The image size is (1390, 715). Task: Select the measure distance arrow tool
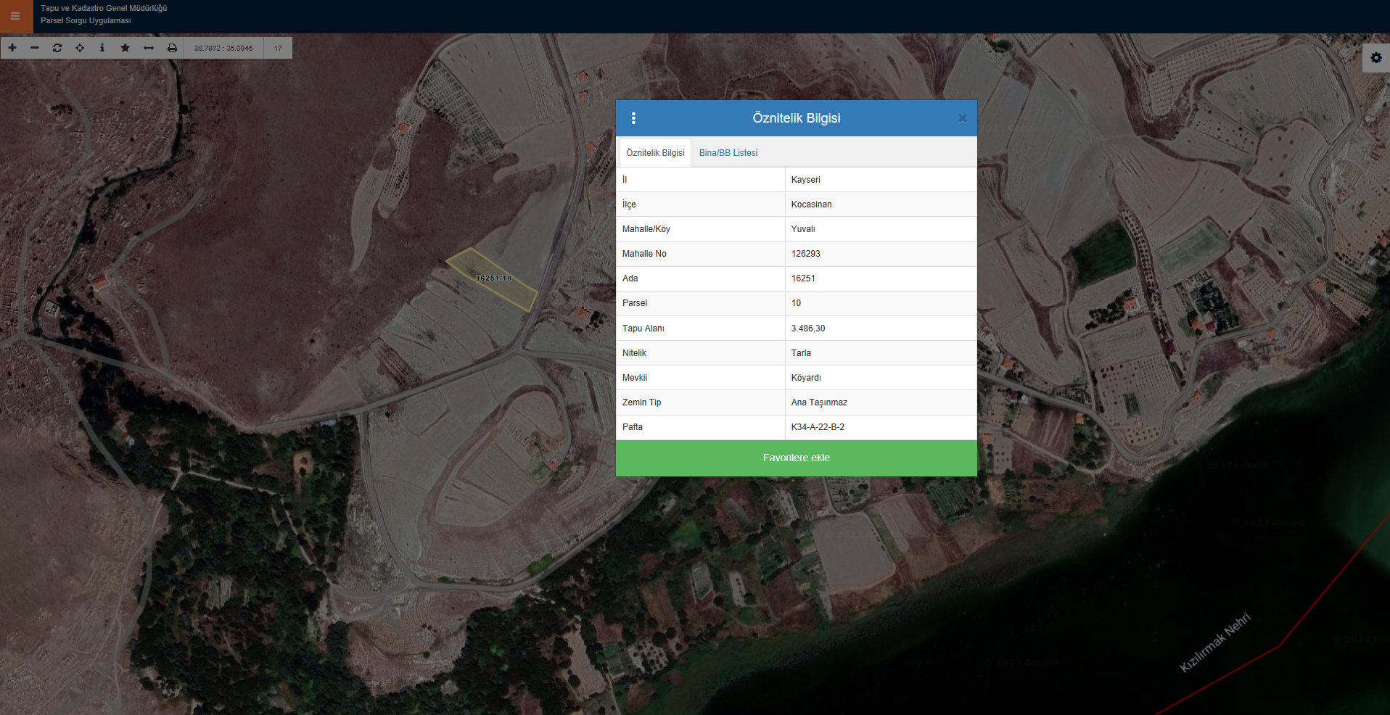tap(149, 48)
